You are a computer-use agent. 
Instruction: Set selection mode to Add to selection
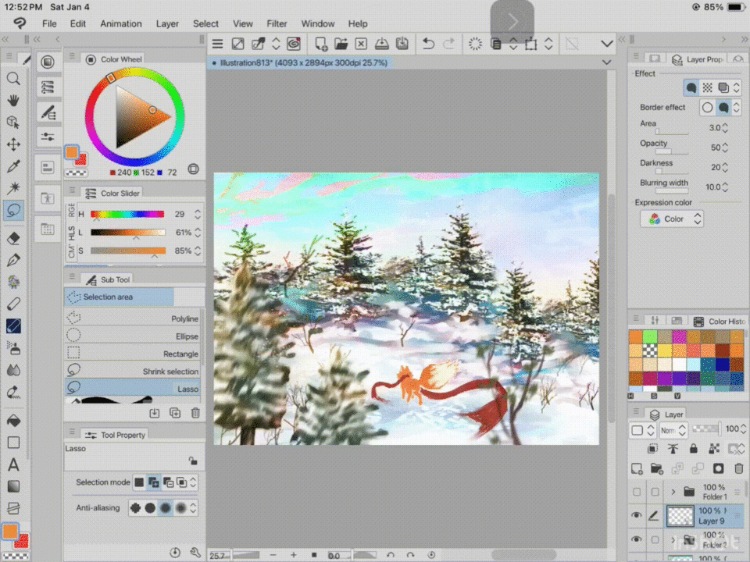tap(154, 482)
